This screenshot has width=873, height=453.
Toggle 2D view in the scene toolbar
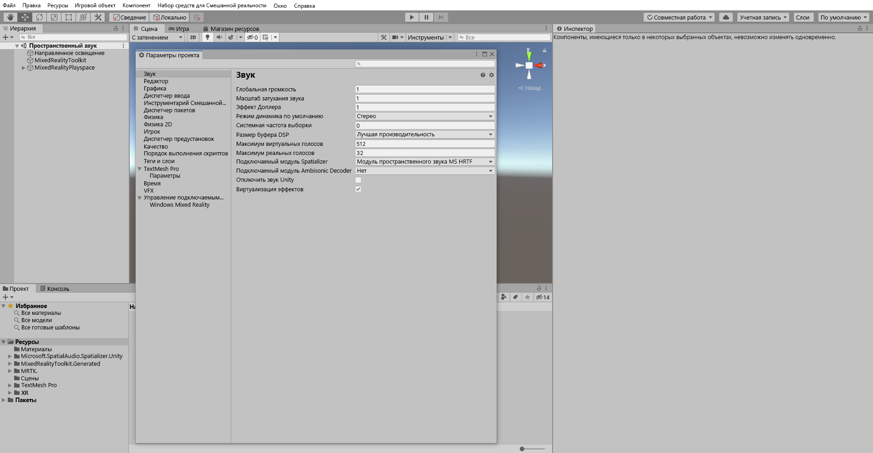pyautogui.click(x=193, y=37)
